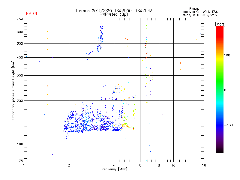Click the x-axis tick label '4'
Viewport: 240px width, 180px height.
[114, 165]
